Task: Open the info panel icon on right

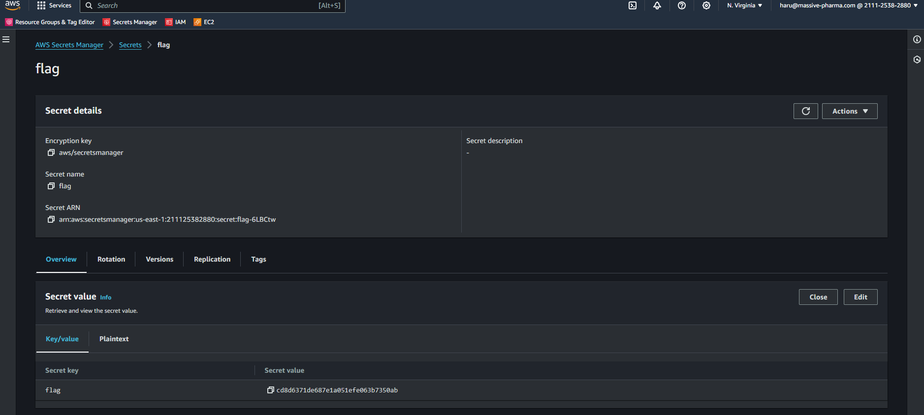Action: [917, 39]
